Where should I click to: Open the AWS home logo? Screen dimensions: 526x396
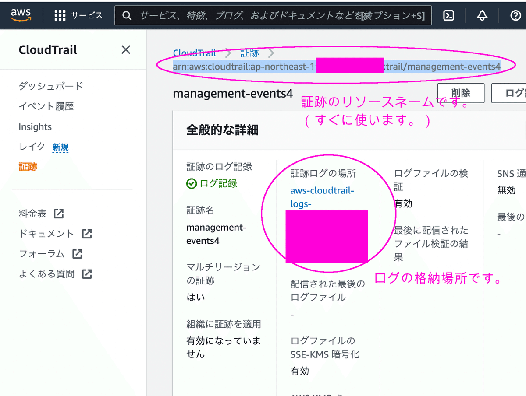coord(21,15)
